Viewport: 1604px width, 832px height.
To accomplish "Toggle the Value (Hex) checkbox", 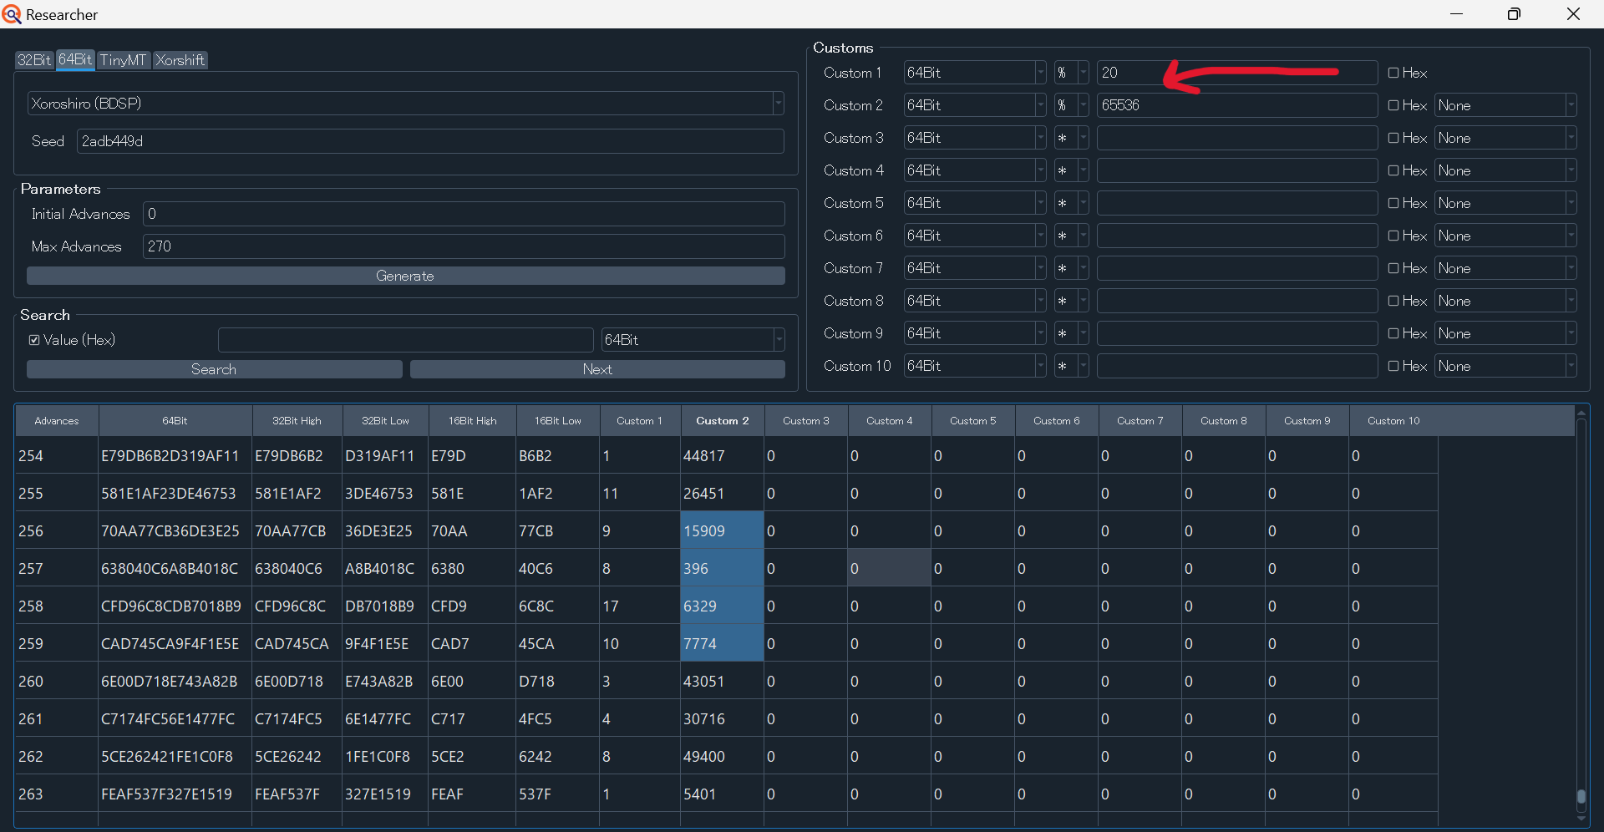I will 34,340.
